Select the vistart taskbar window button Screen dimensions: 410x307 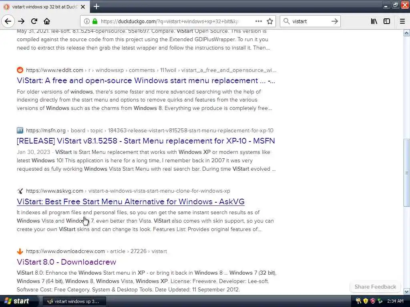pyautogui.click(x=74, y=301)
